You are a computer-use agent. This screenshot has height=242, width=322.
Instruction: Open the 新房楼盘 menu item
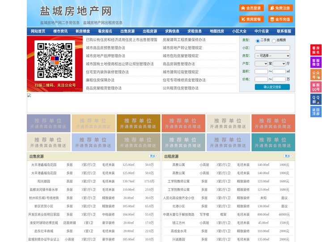pos(83,31)
